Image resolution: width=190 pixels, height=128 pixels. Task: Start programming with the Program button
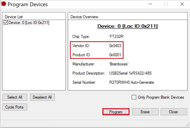click(116, 112)
